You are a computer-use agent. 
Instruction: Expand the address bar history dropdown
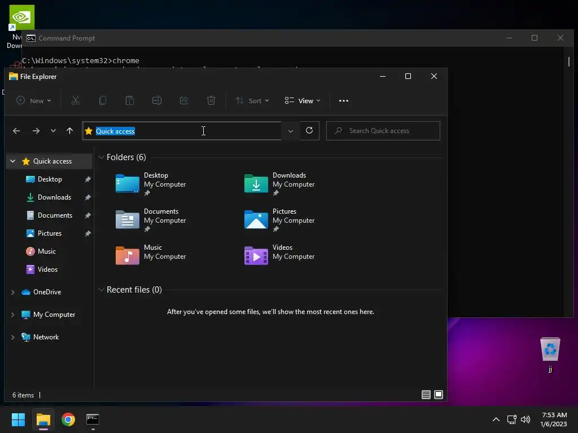tap(291, 131)
